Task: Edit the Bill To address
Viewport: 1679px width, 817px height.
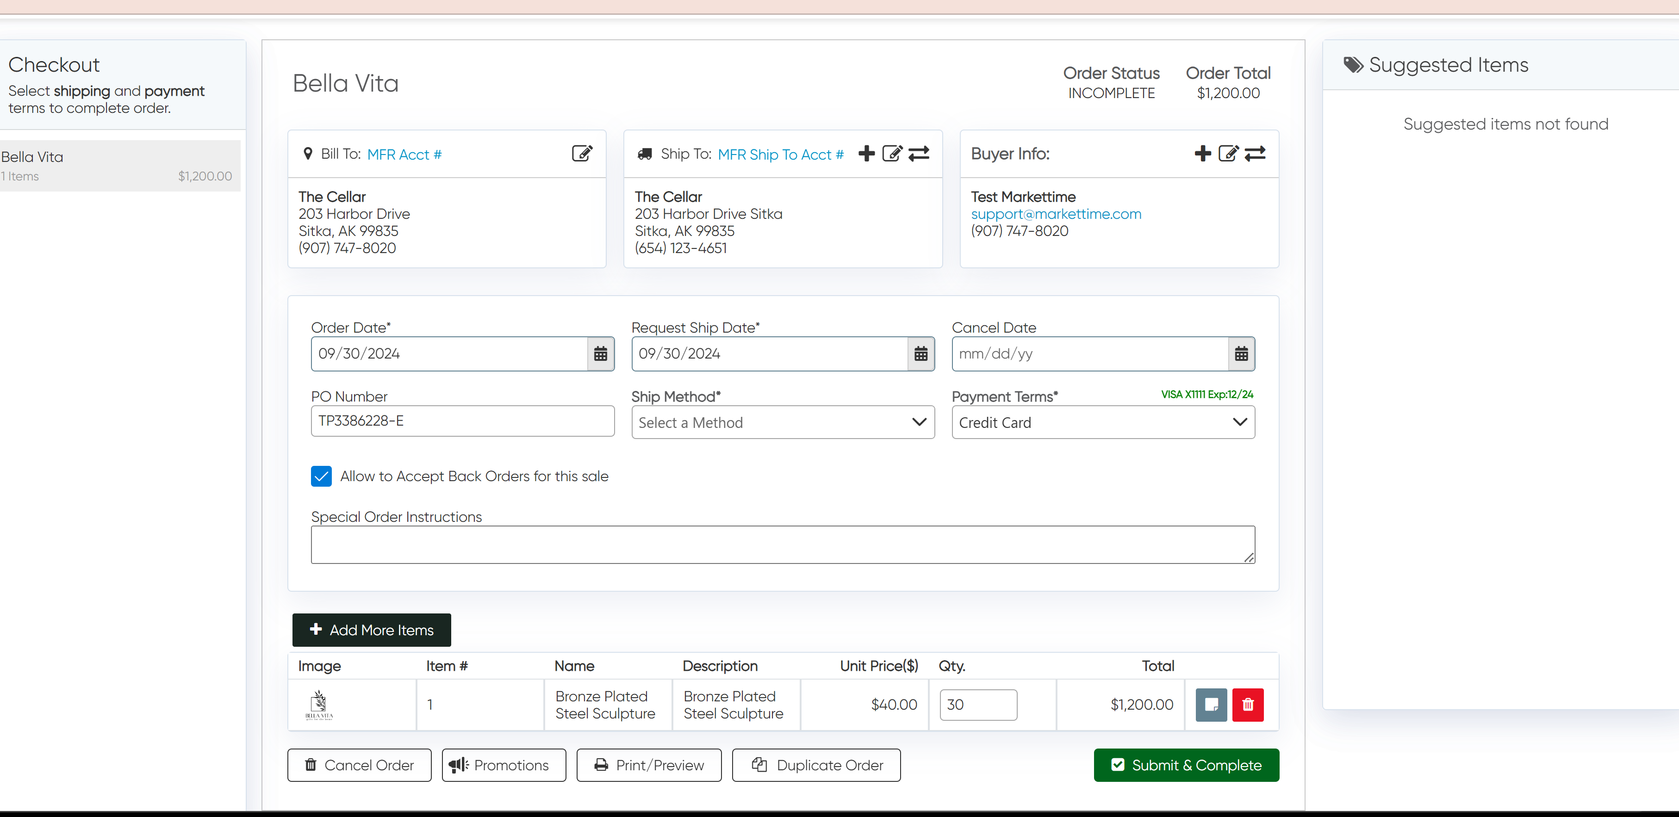Action: click(582, 154)
